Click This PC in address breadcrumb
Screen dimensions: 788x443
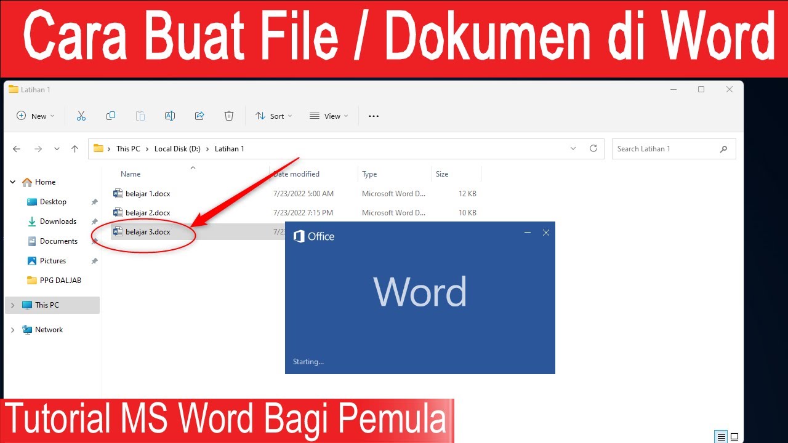coord(128,149)
